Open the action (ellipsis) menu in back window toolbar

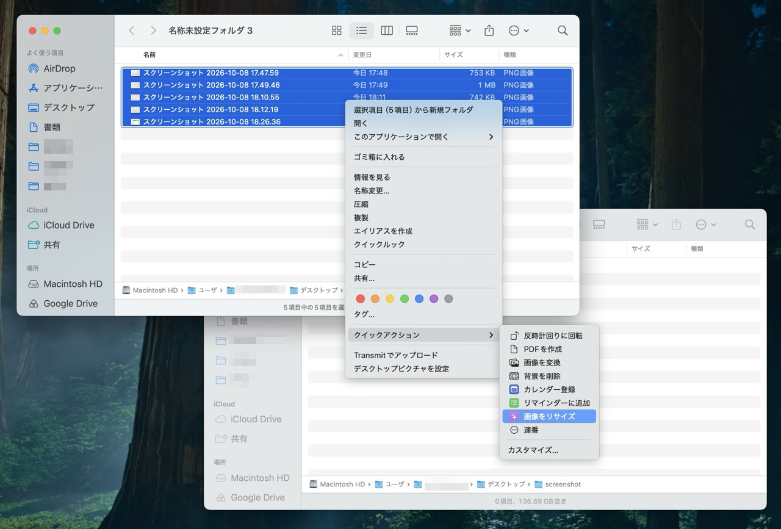(x=706, y=225)
